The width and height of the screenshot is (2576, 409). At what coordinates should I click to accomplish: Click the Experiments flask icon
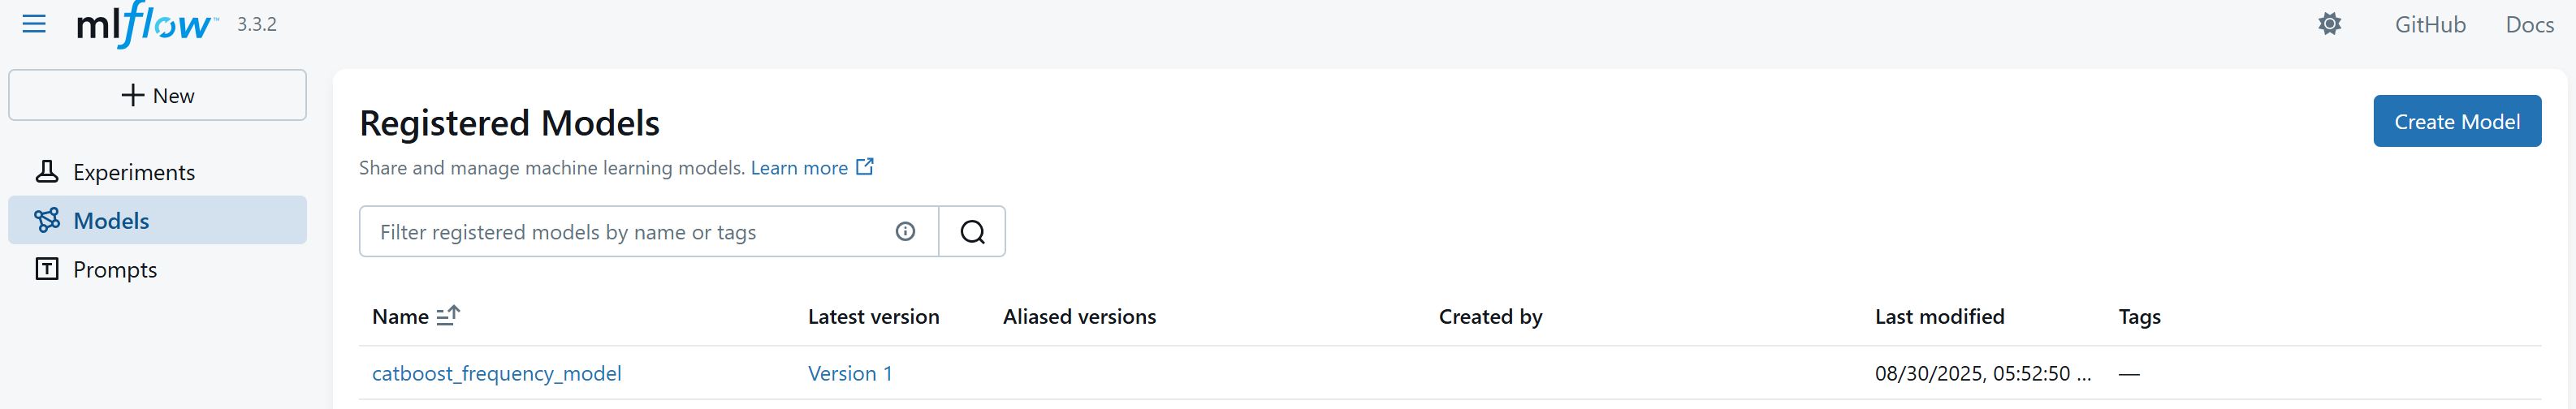tap(47, 172)
